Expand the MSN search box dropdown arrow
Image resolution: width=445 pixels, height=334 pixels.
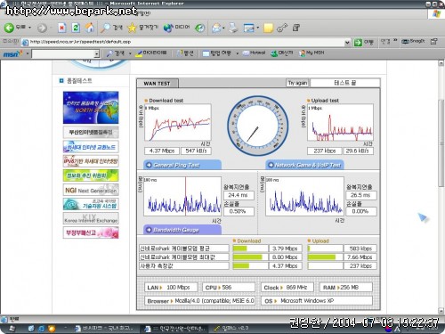[x=96, y=54]
